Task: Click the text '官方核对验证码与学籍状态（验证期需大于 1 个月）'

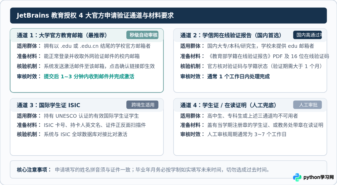Action: point(265,66)
